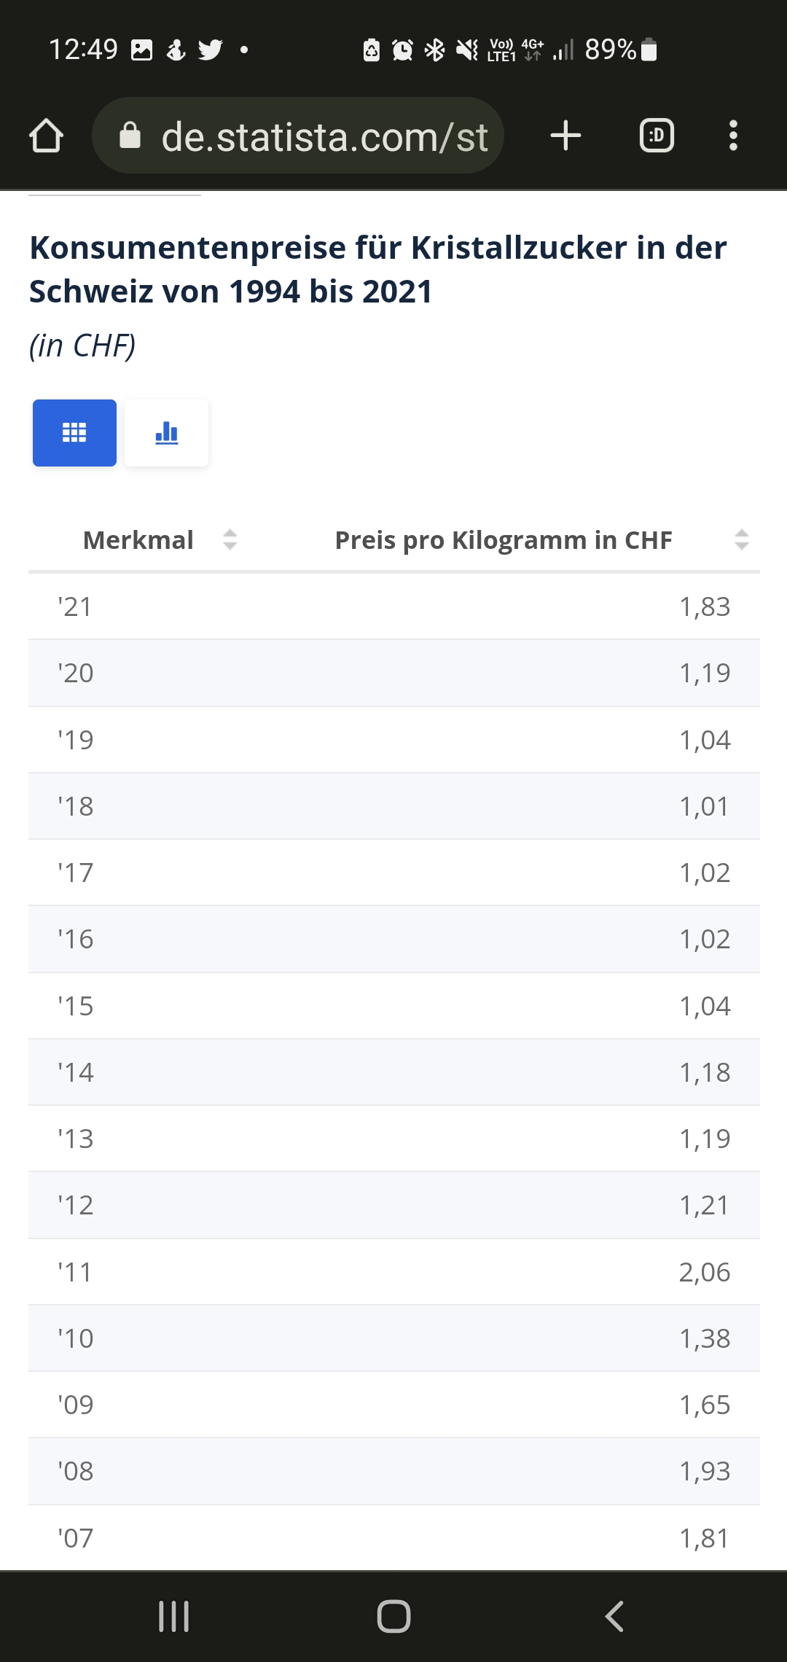The width and height of the screenshot is (787, 1662).
Task: Tap the Merkmal column header
Action: (138, 540)
